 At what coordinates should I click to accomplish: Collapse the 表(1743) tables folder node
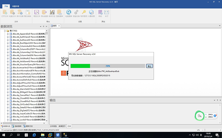point(5,31)
